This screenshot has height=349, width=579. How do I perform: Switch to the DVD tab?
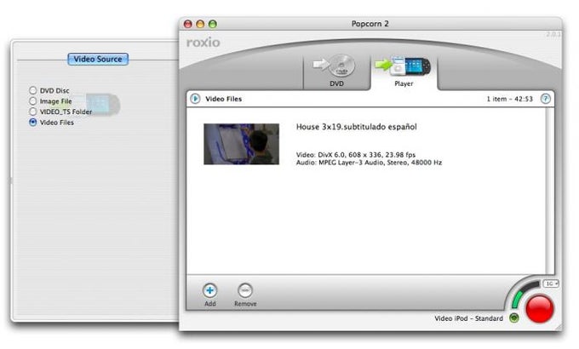click(x=336, y=72)
